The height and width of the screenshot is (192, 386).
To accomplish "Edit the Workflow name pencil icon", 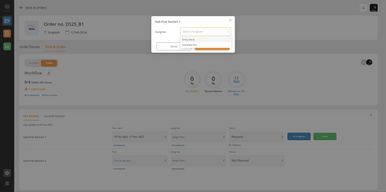I will coord(49,73).
